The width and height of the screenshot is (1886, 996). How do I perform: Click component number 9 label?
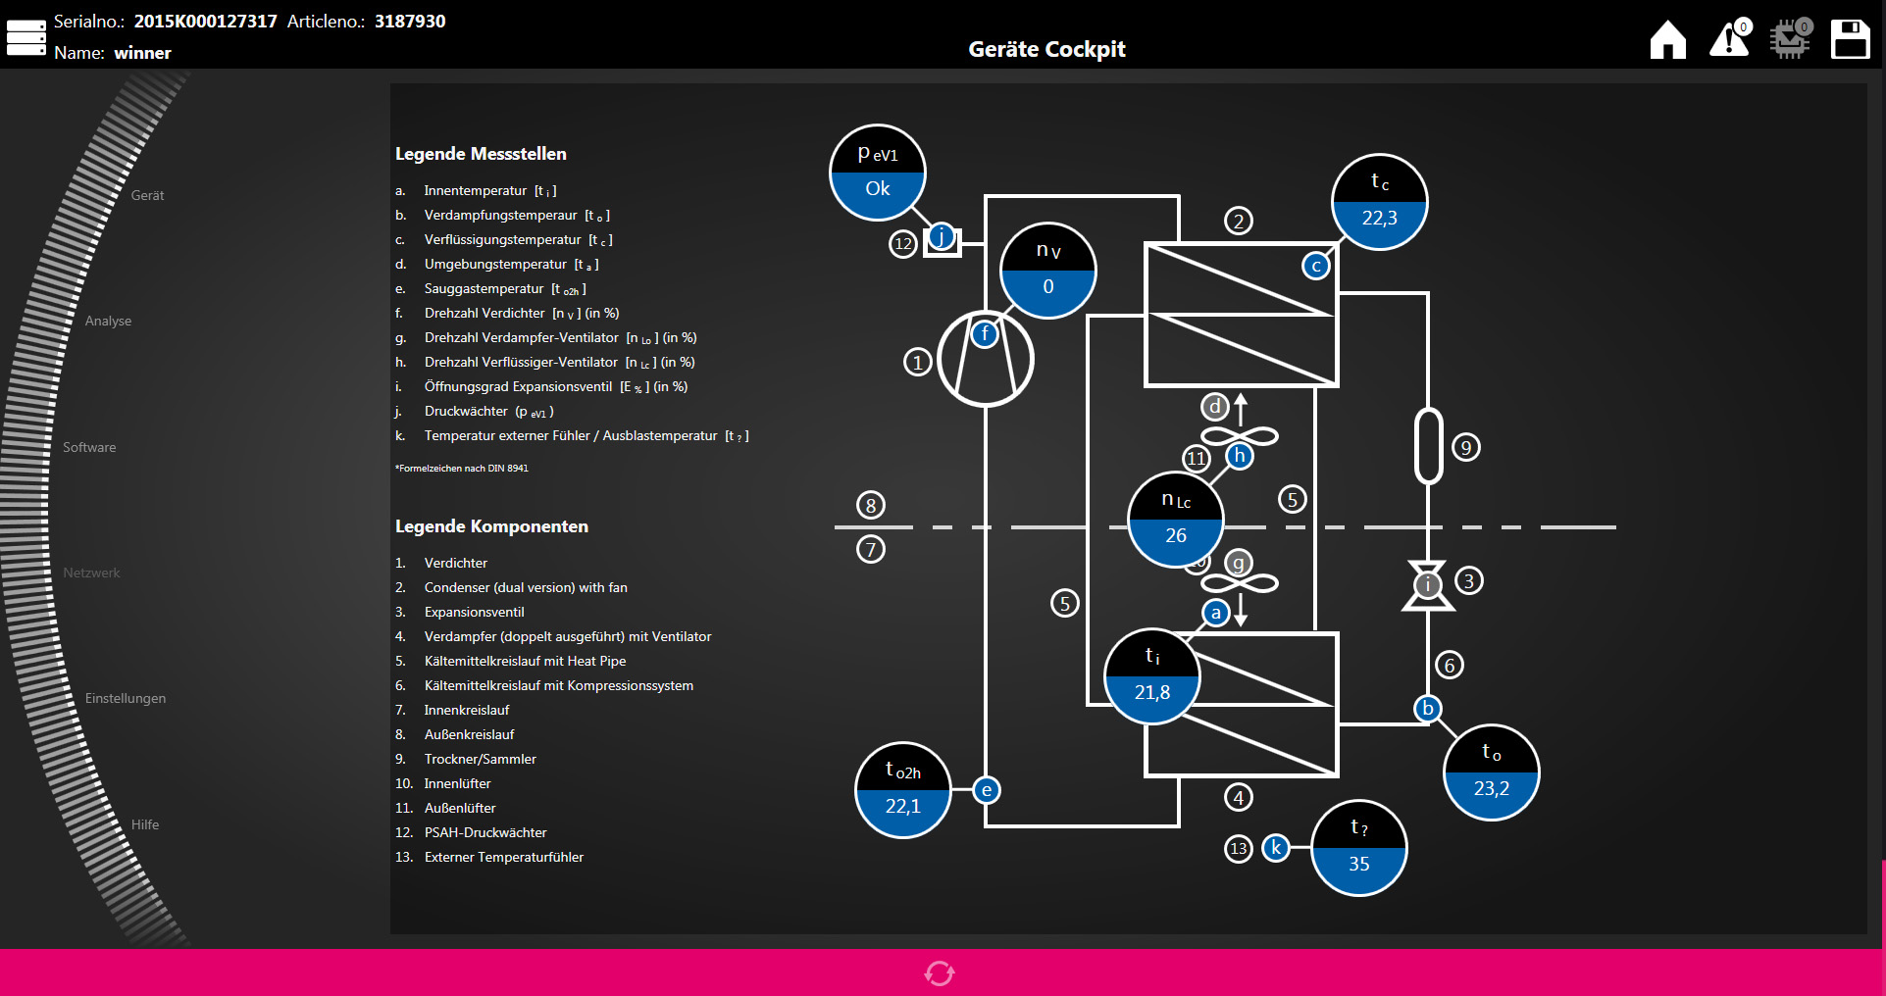(x=1465, y=447)
